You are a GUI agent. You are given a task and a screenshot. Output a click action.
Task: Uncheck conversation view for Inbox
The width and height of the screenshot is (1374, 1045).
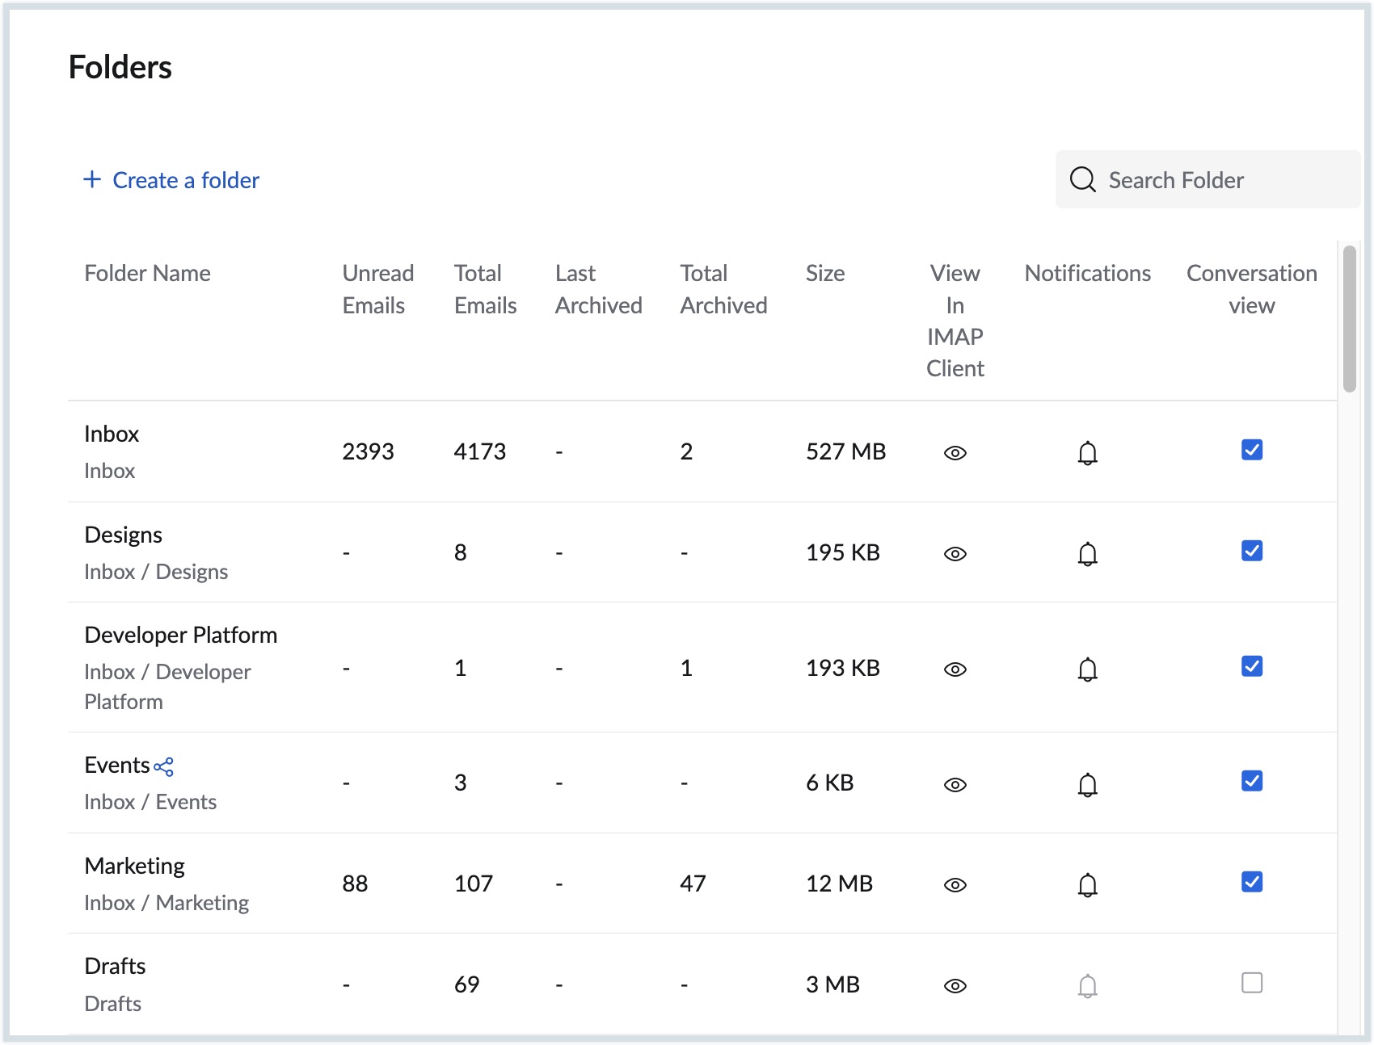1251,450
